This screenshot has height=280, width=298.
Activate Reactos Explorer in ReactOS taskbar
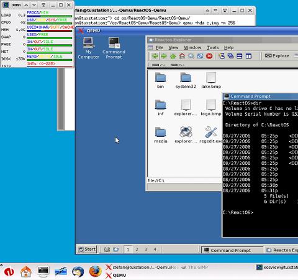281,250
